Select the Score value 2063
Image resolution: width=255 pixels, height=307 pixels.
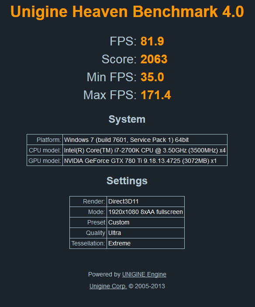(154, 59)
